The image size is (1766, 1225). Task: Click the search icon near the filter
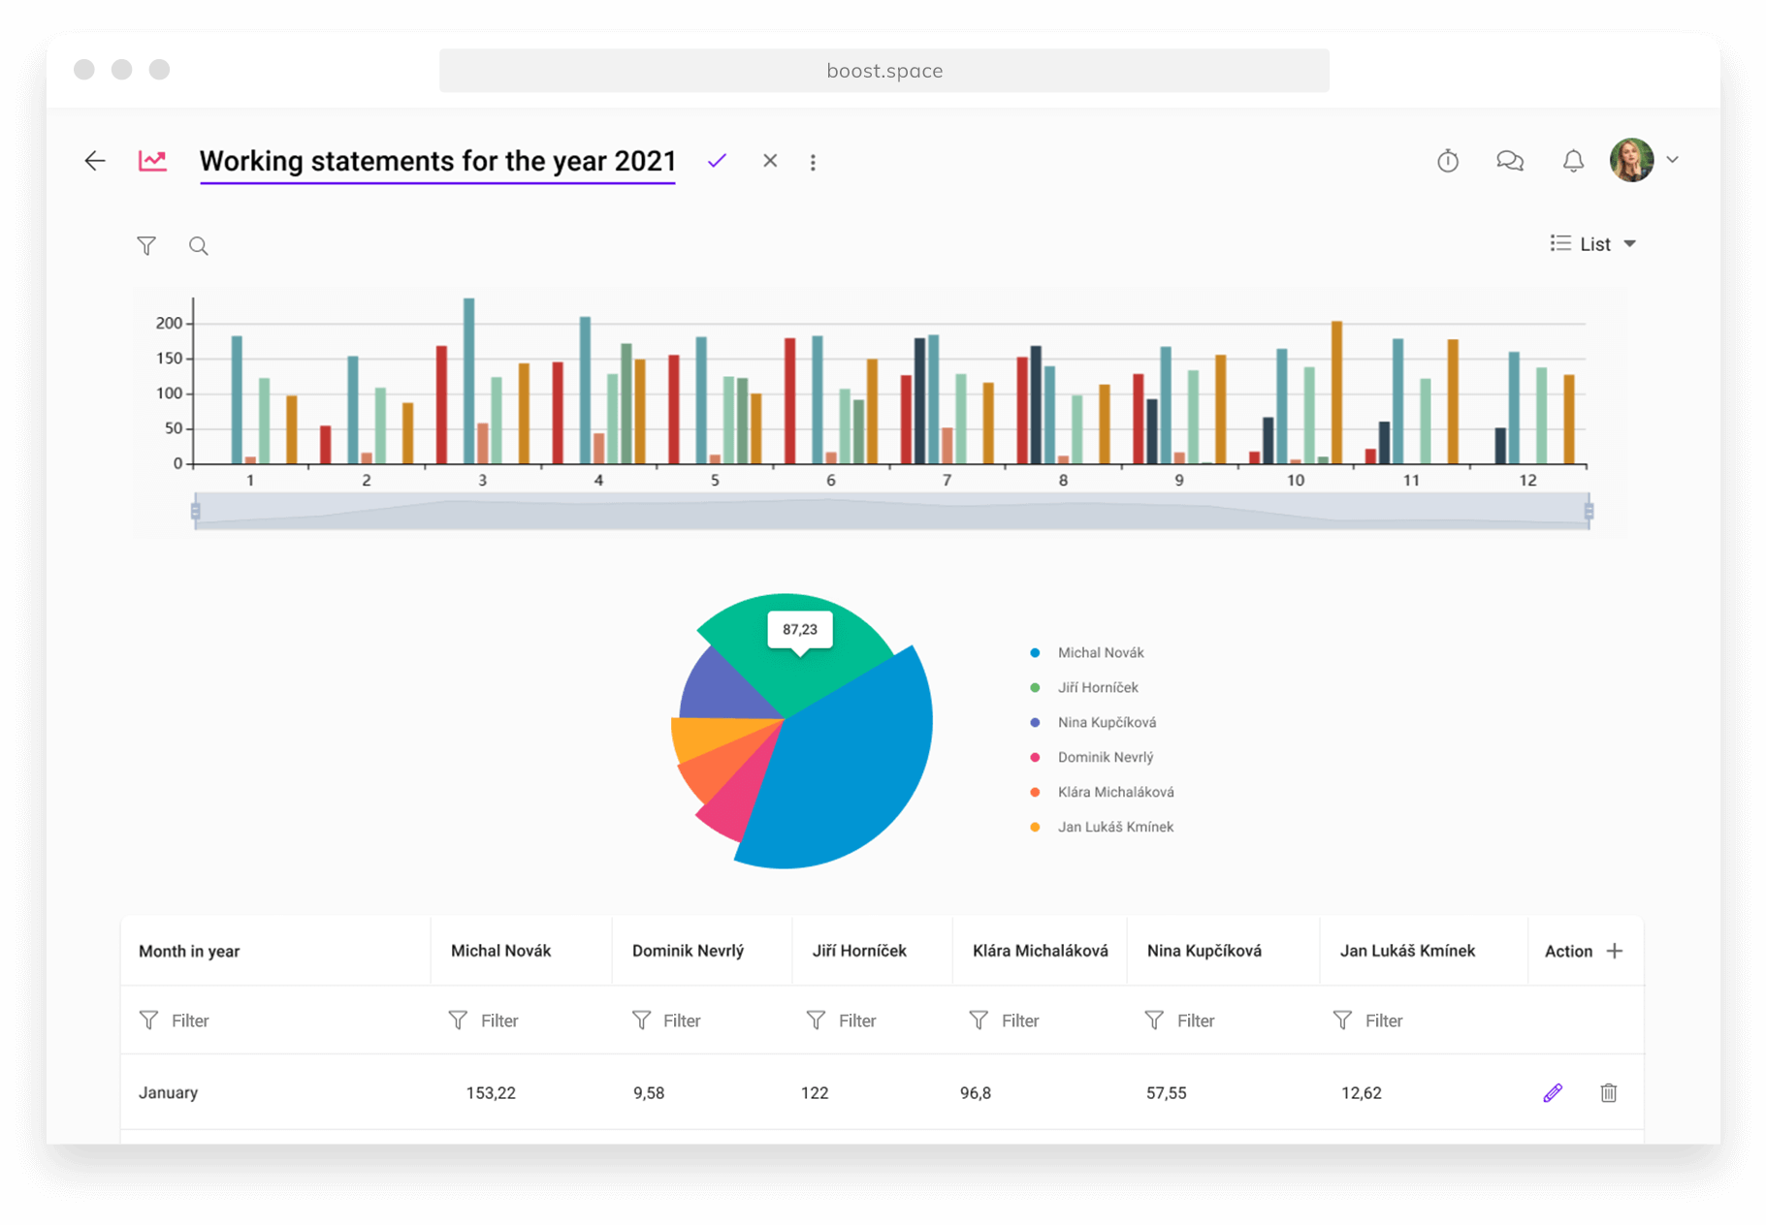point(198,245)
